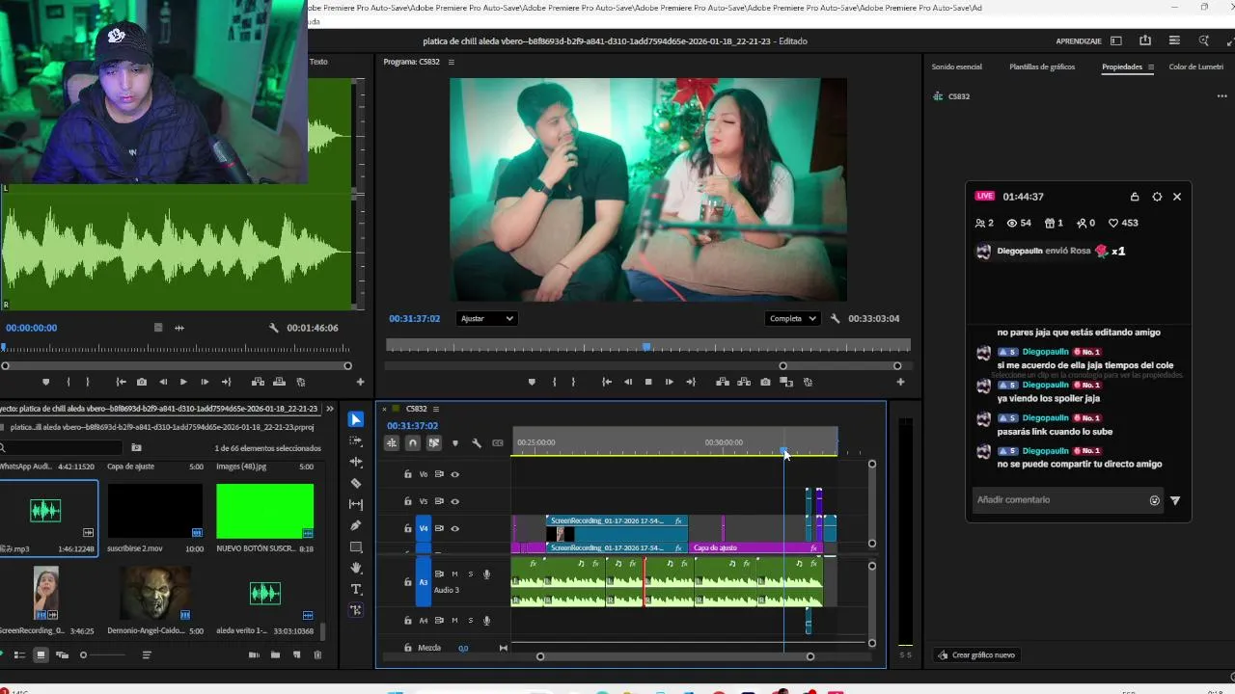Toggle sync lock on track V6

(x=439, y=474)
